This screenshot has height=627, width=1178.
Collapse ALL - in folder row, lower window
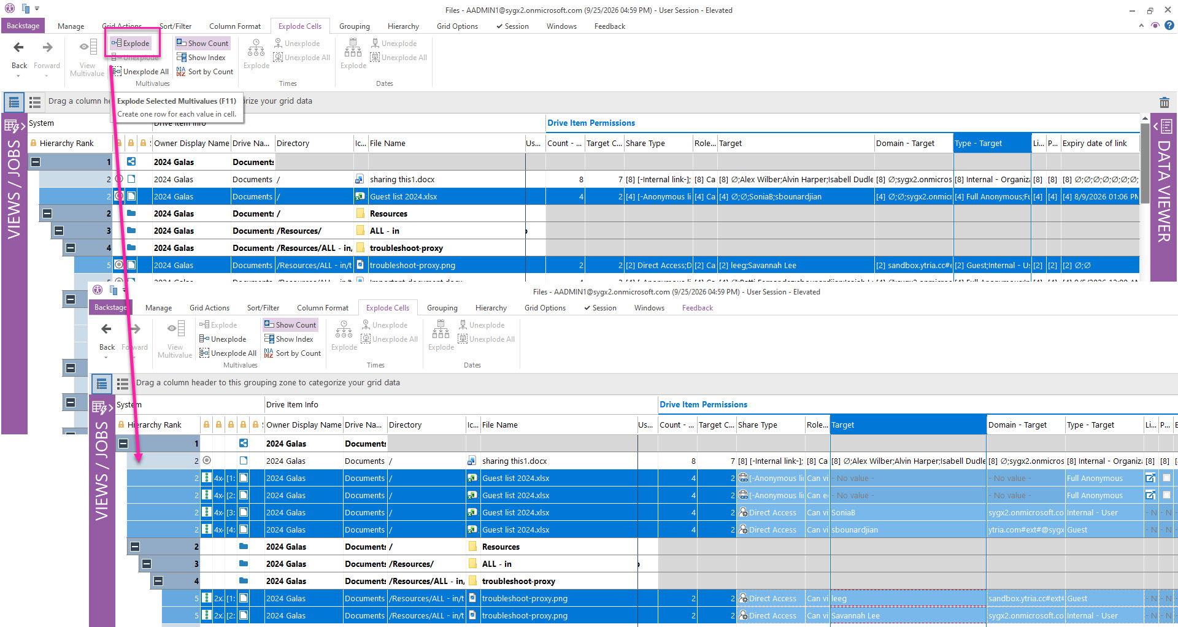click(x=147, y=564)
